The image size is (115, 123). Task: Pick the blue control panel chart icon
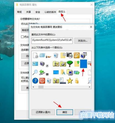click(35, 64)
